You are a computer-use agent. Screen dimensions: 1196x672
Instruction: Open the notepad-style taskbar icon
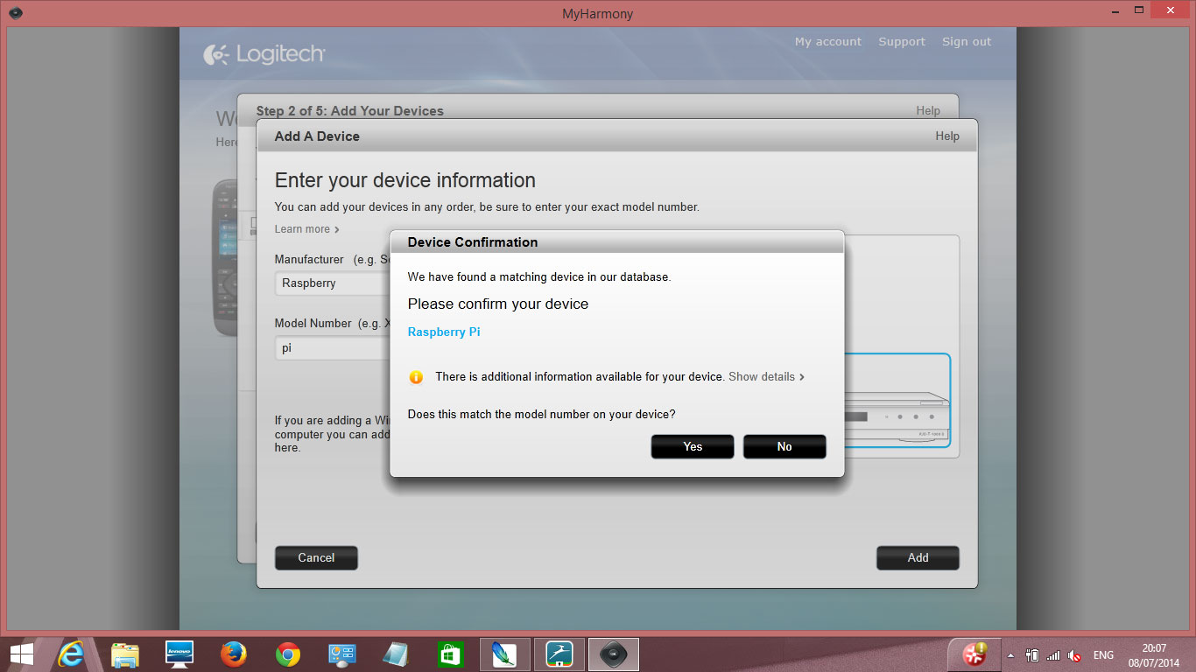click(x=396, y=654)
